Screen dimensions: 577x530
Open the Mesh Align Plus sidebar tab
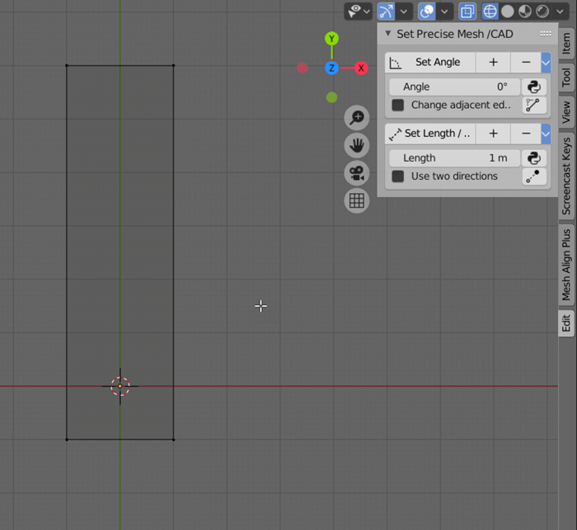[x=566, y=265]
